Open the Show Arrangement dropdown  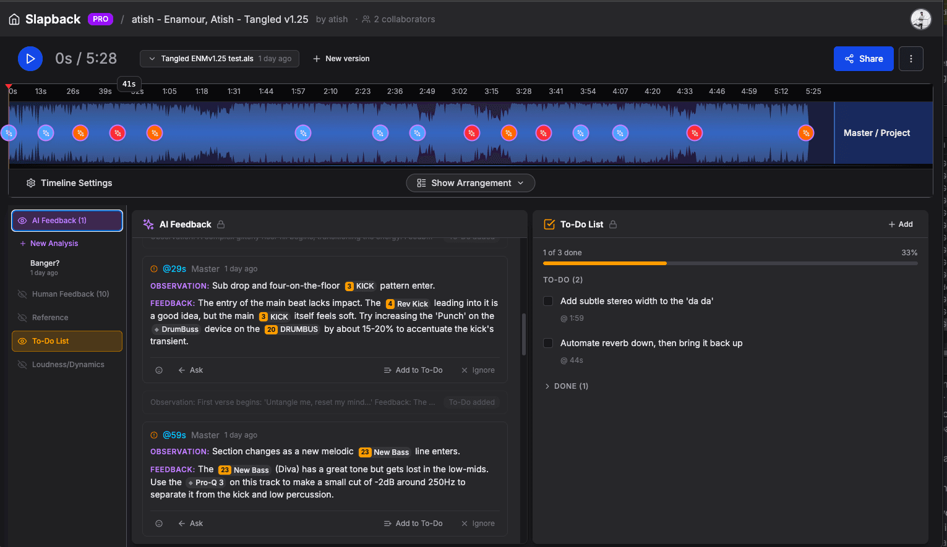click(470, 183)
